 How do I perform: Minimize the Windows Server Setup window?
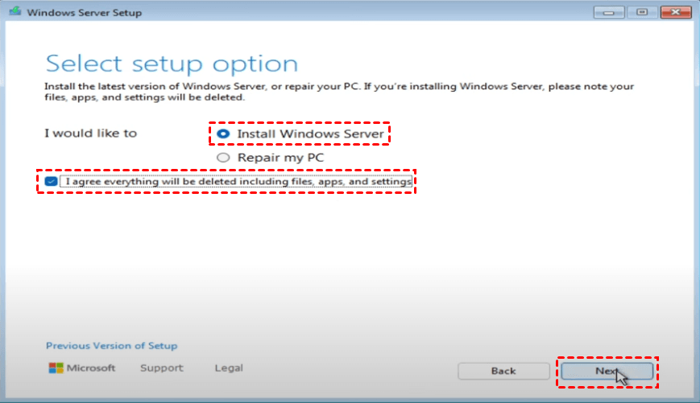(x=609, y=12)
